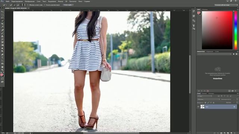Image resolution: width=239 pixels, height=134 pixels.
Task: Select the History Brush tool
Action: tap(2, 39)
